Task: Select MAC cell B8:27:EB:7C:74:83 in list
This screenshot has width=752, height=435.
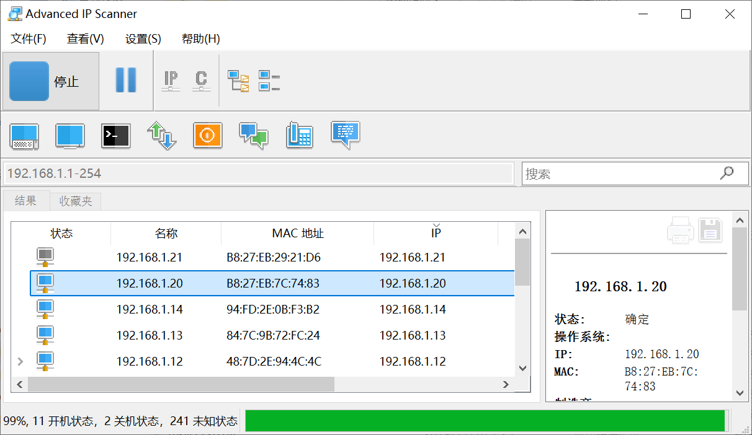Action: 273,283
